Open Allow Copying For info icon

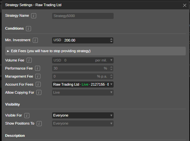pyautogui.click(x=39, y=93)
